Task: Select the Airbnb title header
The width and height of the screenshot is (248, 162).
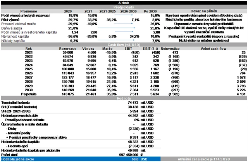Action: pos(124,3)
